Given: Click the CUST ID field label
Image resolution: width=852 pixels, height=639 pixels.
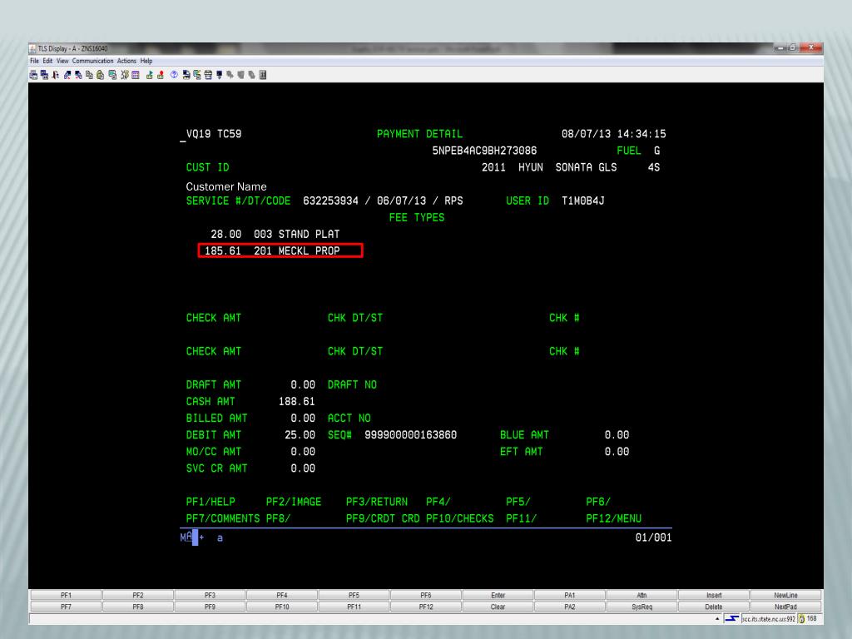Looking at the screenshot, I should pyautogui.click(x=207, y=167).
